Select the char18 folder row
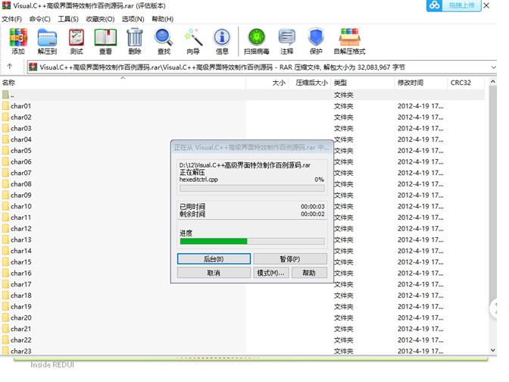 (243, 296)
